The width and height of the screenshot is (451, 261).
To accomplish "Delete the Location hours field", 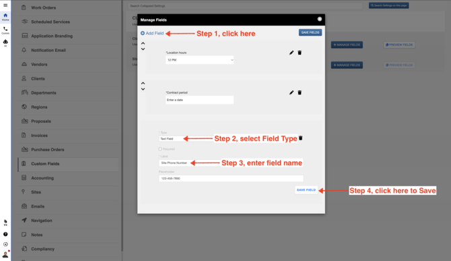I will pyautogui.click(x=300, y=53).
